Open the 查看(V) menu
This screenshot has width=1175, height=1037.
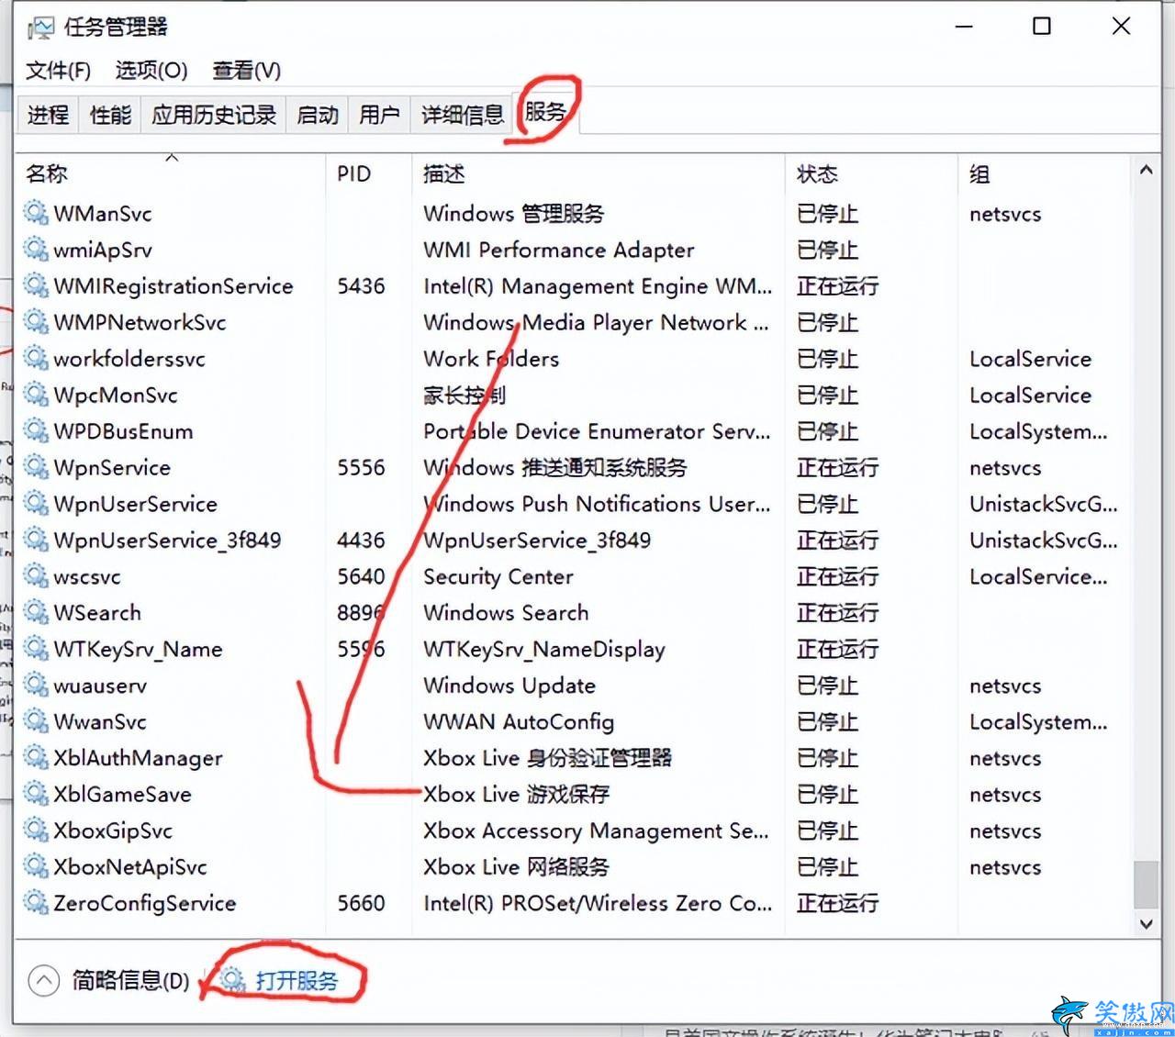pyautogui.click(x=247, y=71)
